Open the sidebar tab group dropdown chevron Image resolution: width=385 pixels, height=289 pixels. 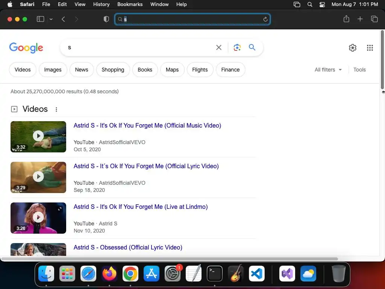[x=51, y=19]
